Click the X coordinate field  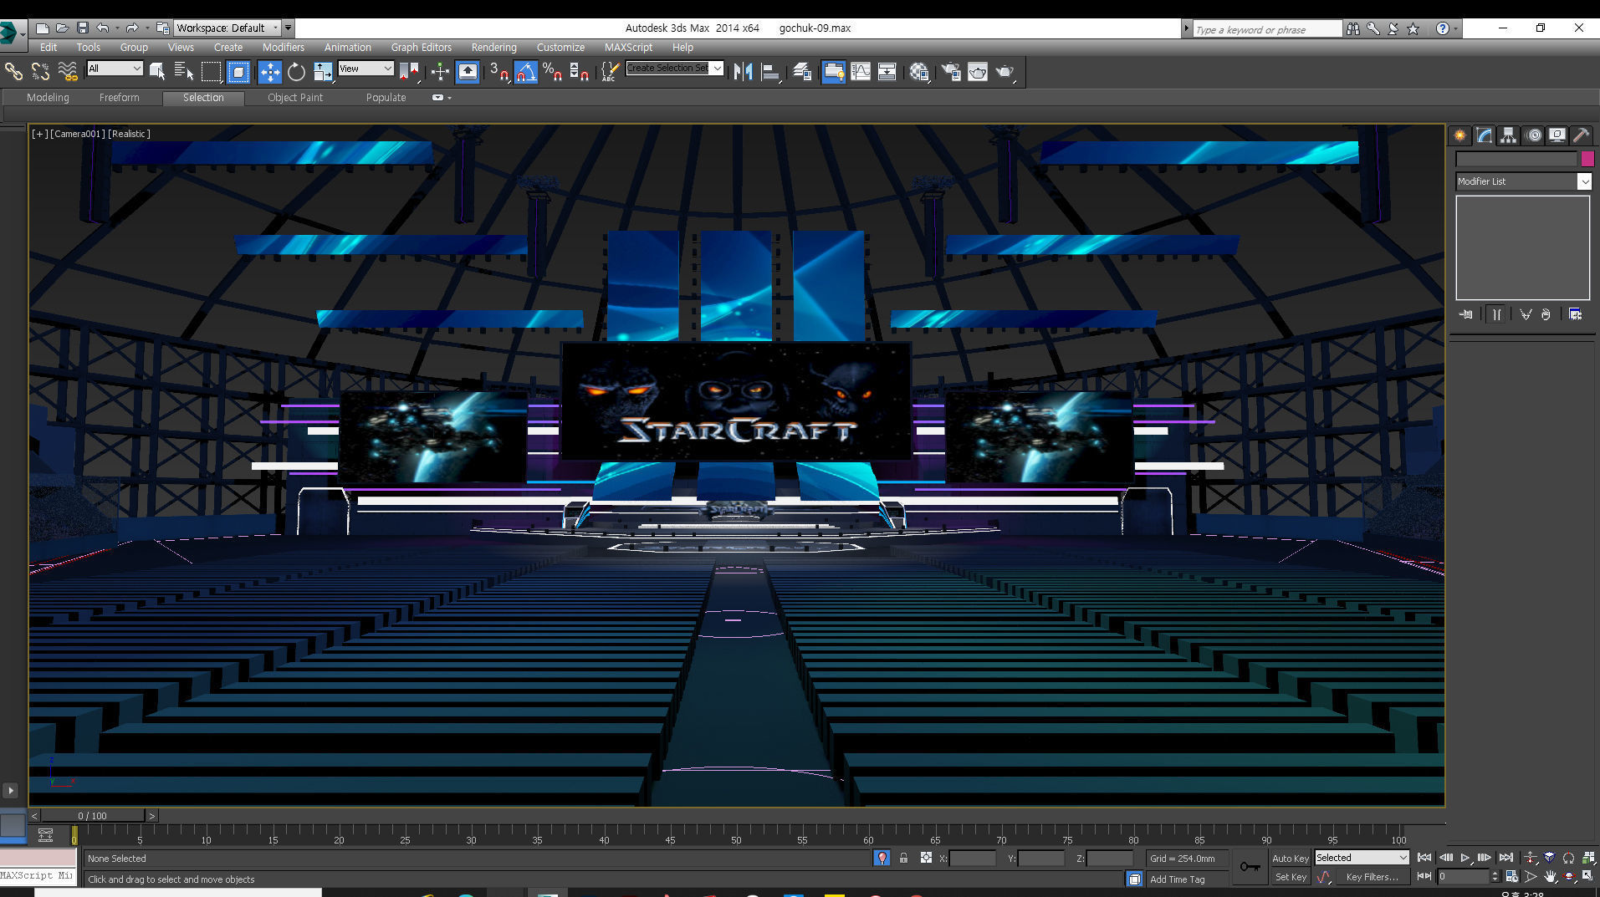point(973,859)
